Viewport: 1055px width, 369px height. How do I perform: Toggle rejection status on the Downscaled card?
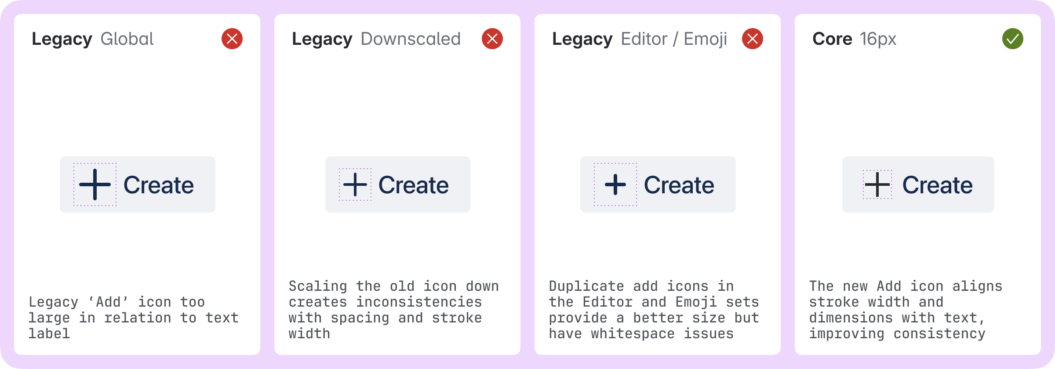tap(492, 39)
